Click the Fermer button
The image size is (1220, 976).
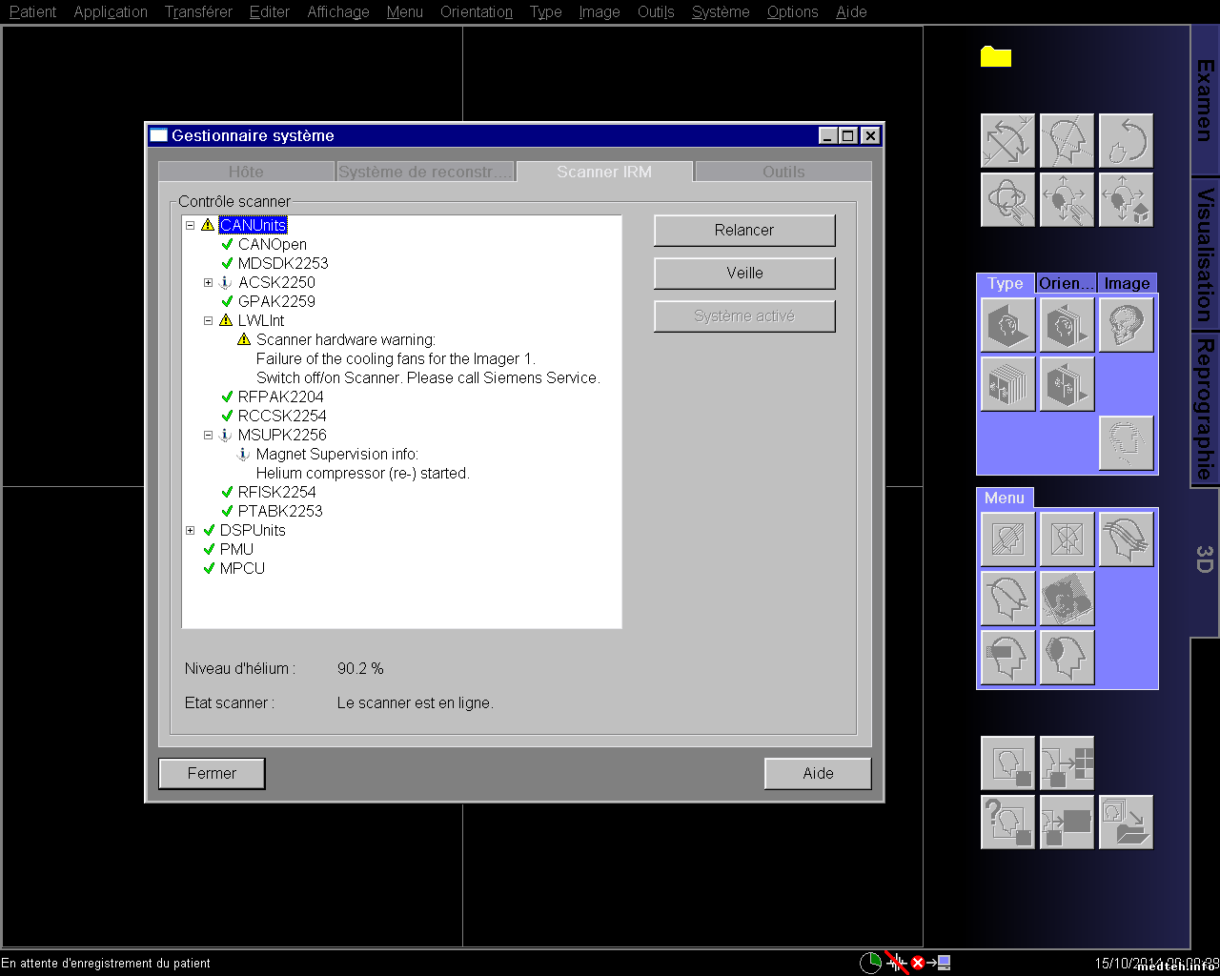click(212, 773)
